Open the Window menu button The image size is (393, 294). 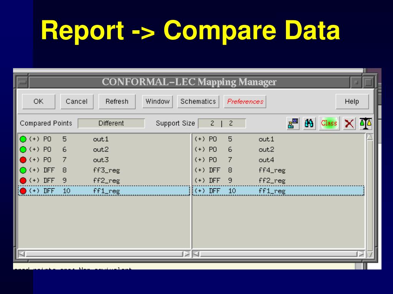[157, 101]
